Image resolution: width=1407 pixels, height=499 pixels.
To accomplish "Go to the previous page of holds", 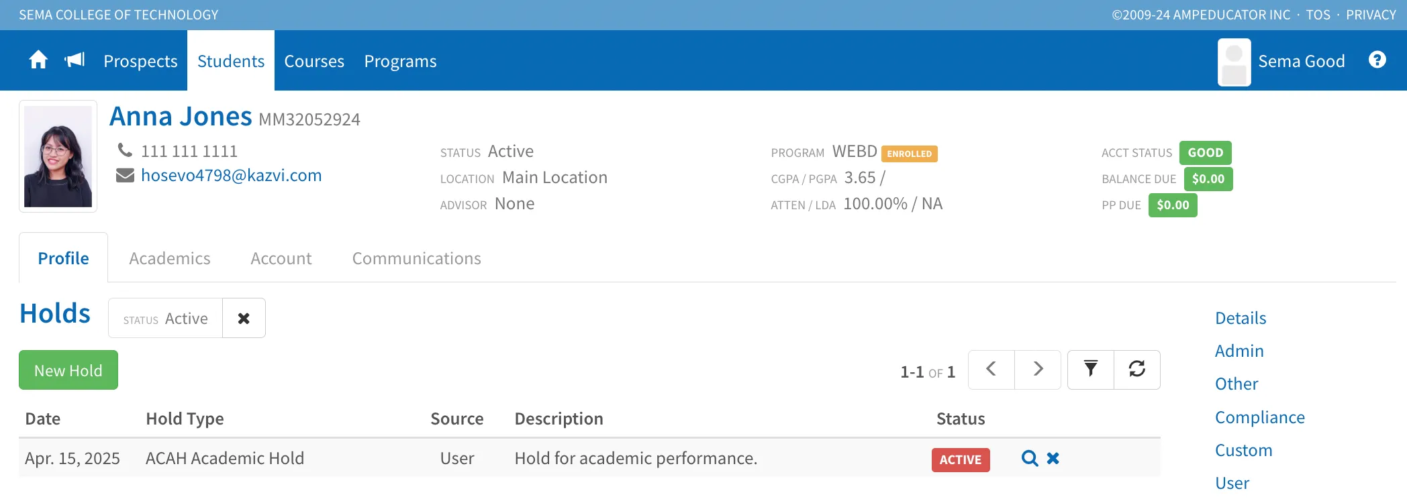I will 991,370.
